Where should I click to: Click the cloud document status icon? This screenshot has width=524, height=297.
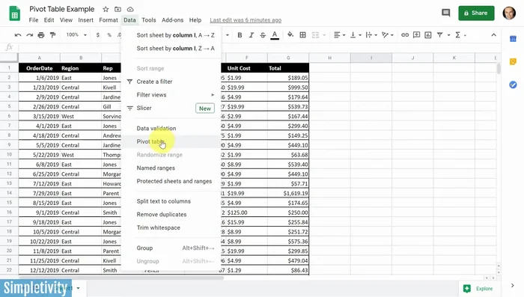[x=130, y=10]
